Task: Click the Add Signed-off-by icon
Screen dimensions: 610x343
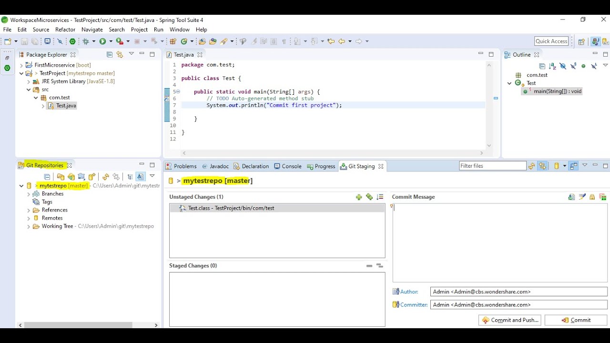Action: [582, 197]
